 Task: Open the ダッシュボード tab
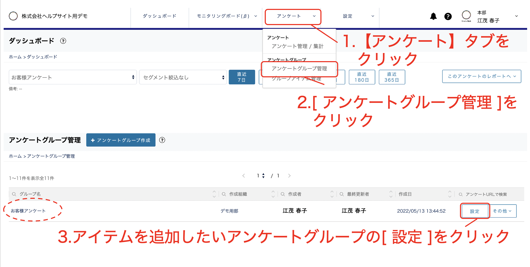[x=160, y=16]
